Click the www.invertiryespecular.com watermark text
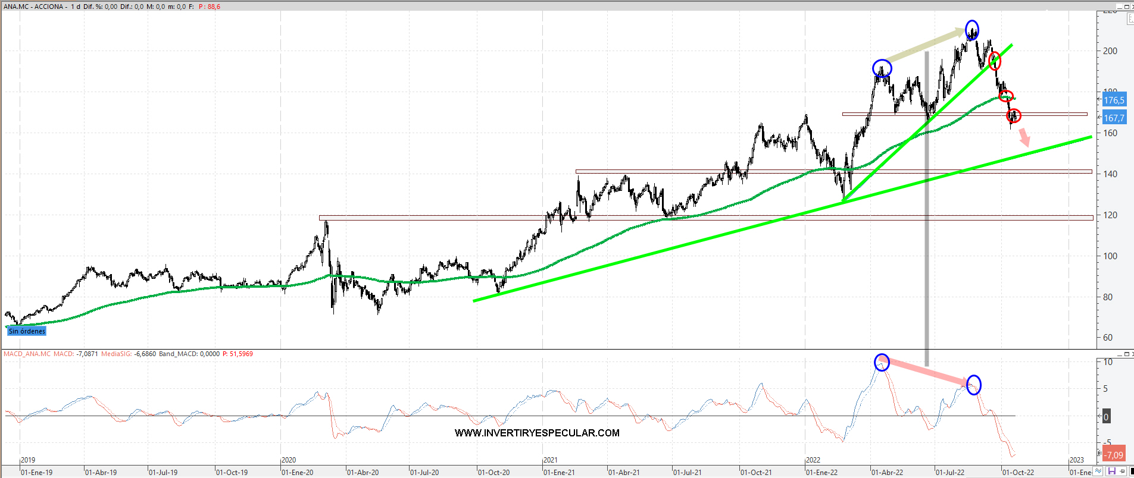Screen dimensions: 1134x478 pos(537,433)
